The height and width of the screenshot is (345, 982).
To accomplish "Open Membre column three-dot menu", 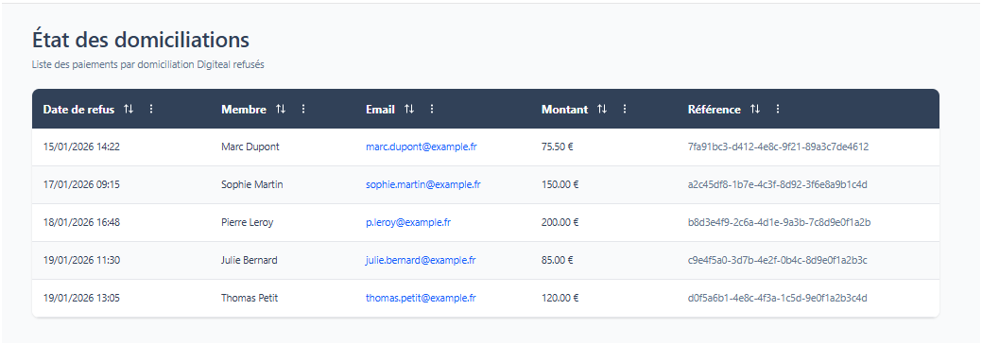I will point(303,109).
